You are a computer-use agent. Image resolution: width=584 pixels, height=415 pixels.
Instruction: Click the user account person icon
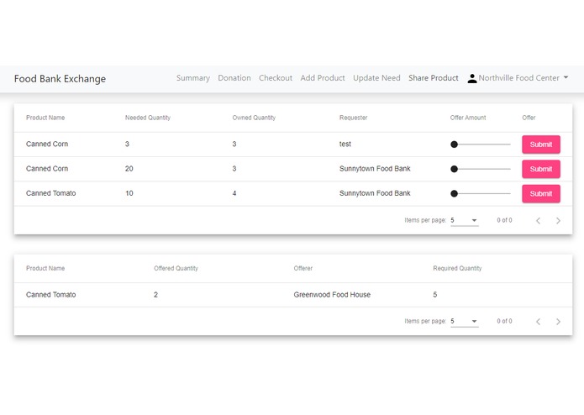tap(472, 78)
